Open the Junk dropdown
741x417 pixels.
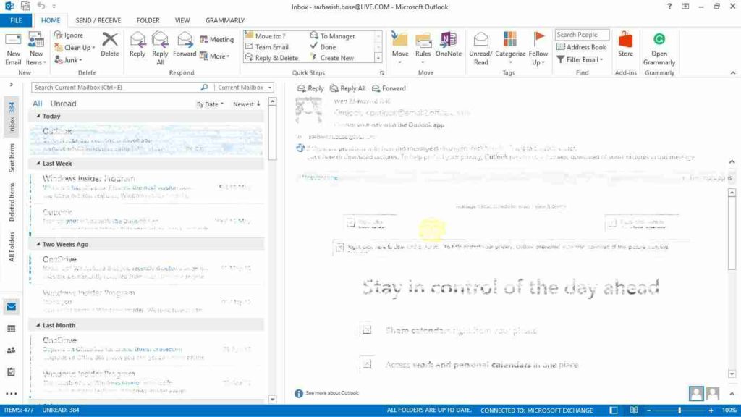(69, 60)
